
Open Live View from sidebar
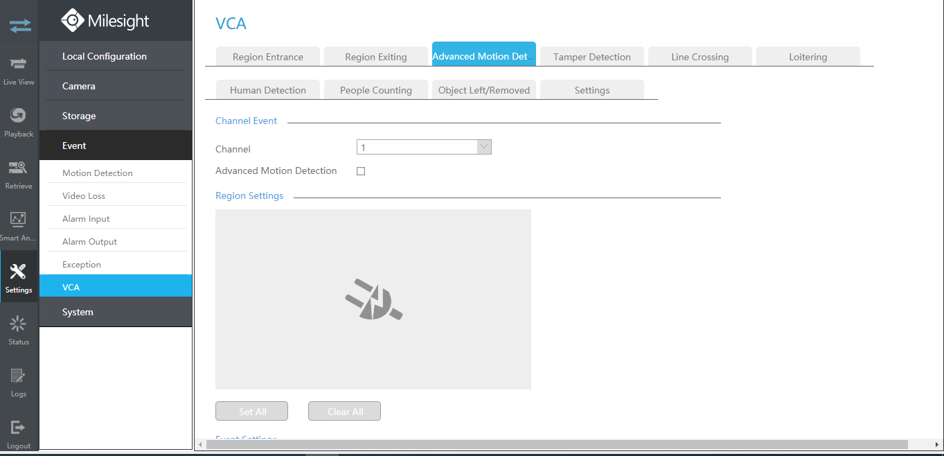click(19, 71)
